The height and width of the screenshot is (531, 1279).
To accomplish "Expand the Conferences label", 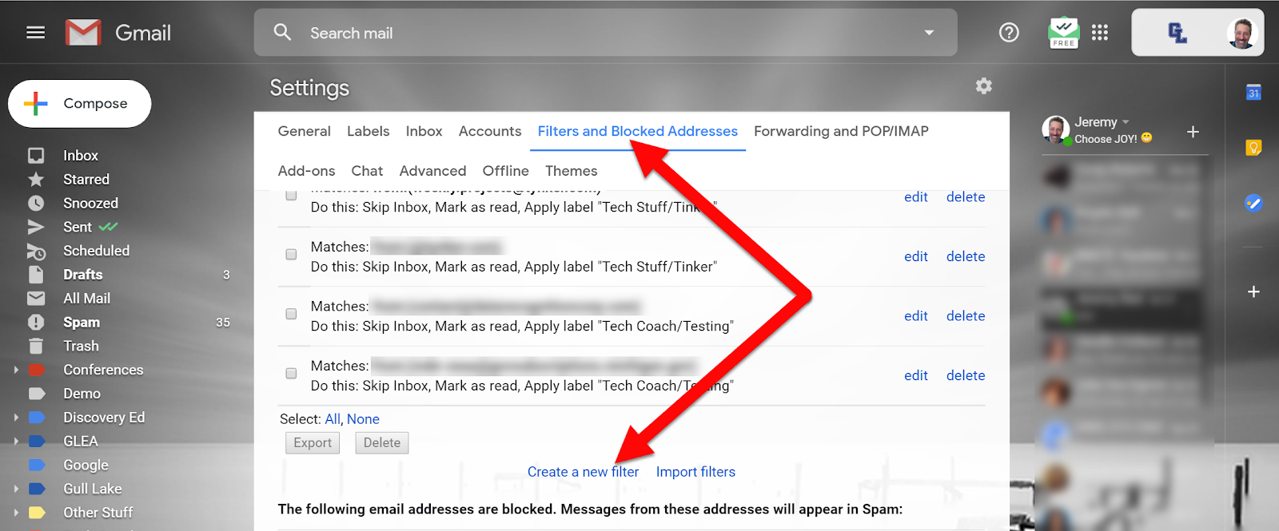I will [16, 370].
